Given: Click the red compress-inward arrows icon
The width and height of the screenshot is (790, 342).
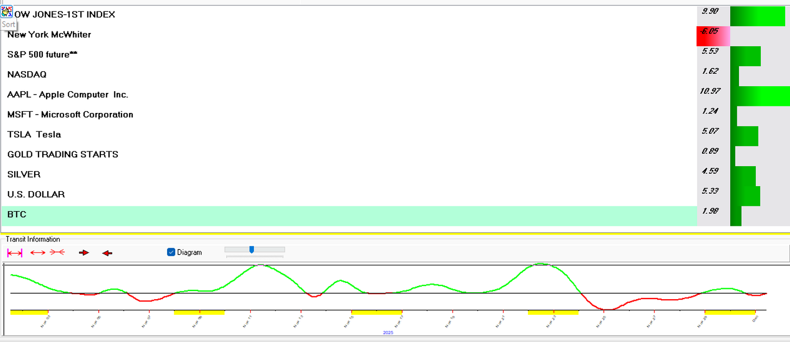Looking at the screenshot, I should pyautogui.click(x=57, y=253).
